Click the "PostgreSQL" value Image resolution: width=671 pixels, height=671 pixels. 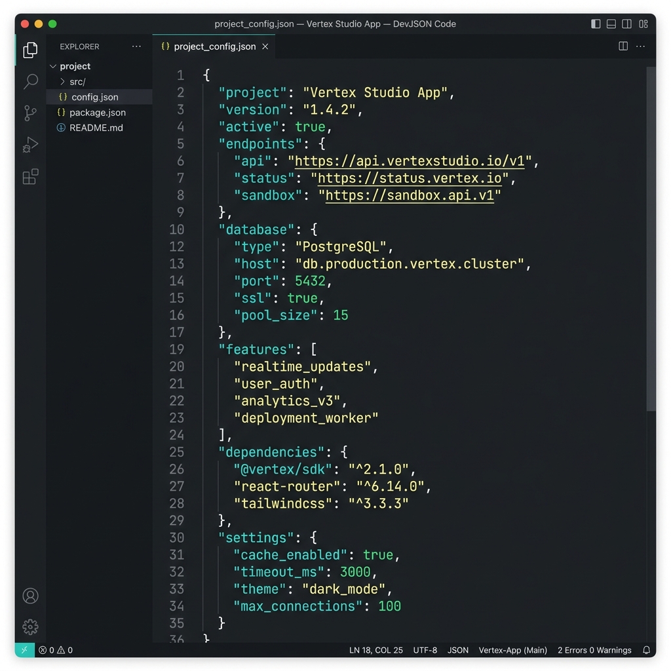point(341,246)
